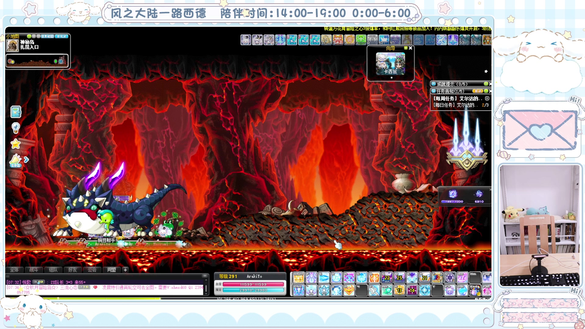The image size is (585, 329).
Task: Click the 6210 swirl counter icon
Action: (479, 194)
